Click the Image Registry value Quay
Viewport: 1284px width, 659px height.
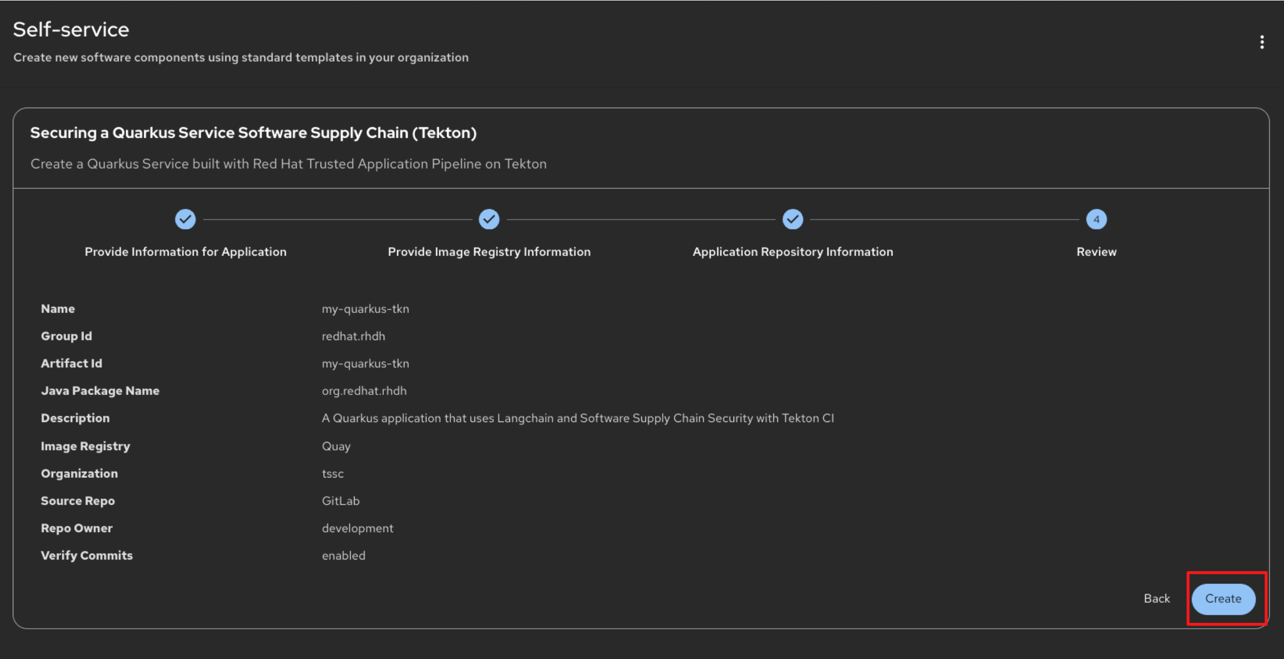click(336, 447)
